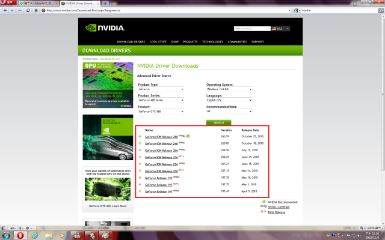The image size is (385, 240).
Task: Go back with the browser back arrow
Action: click(5, 11)
